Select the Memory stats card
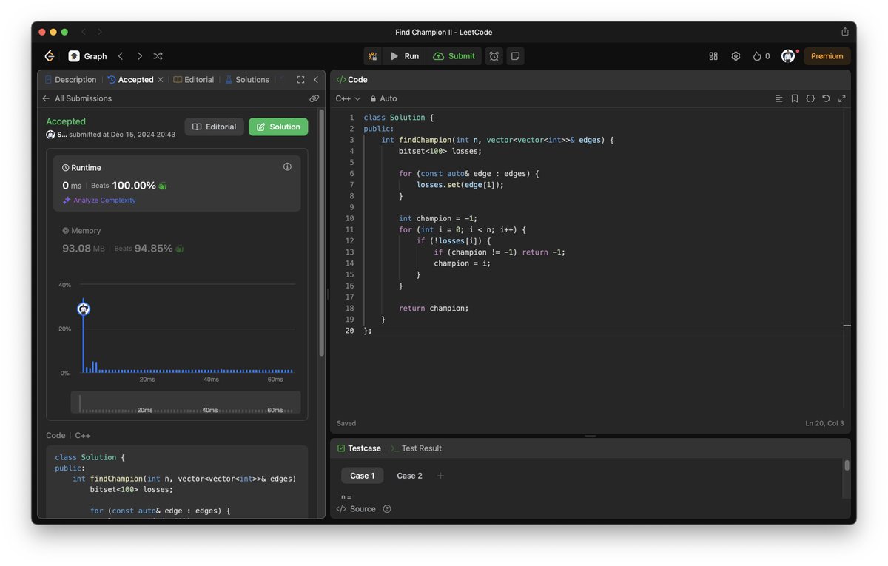 (177, 240)
